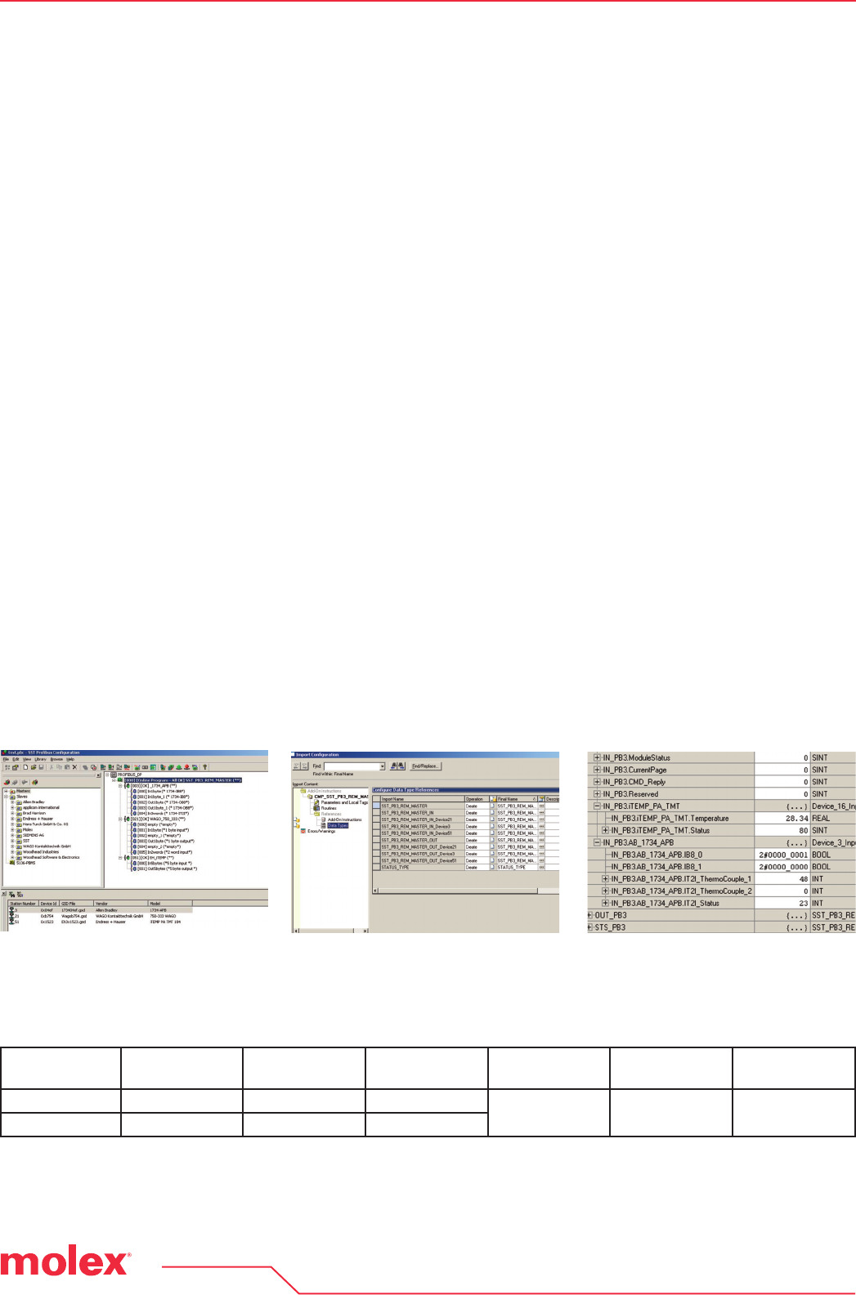The width and height of the screenshot is (856, 1295).
Task: Select the Data Types node under References
Action: (338, 825)
